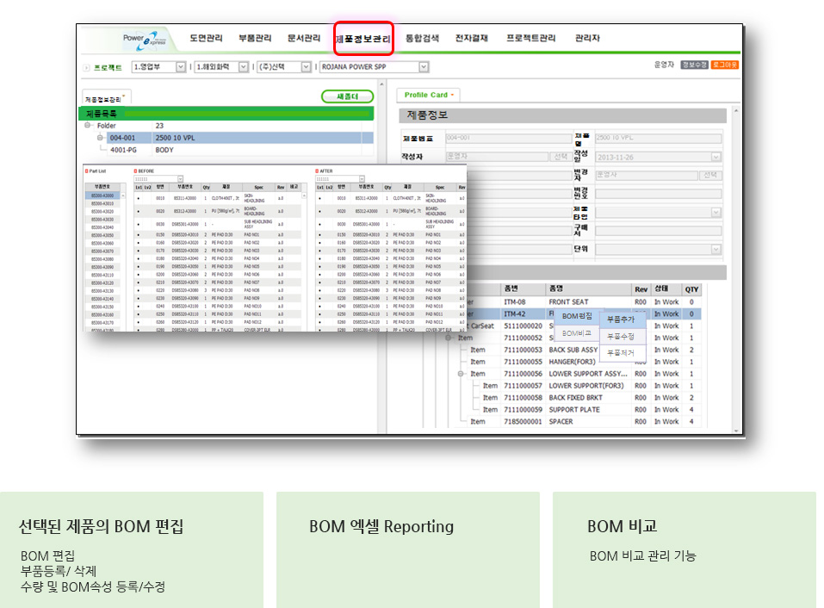Click the 정보수정 button
Screen dimensions: 824x608
click(694, 65)
